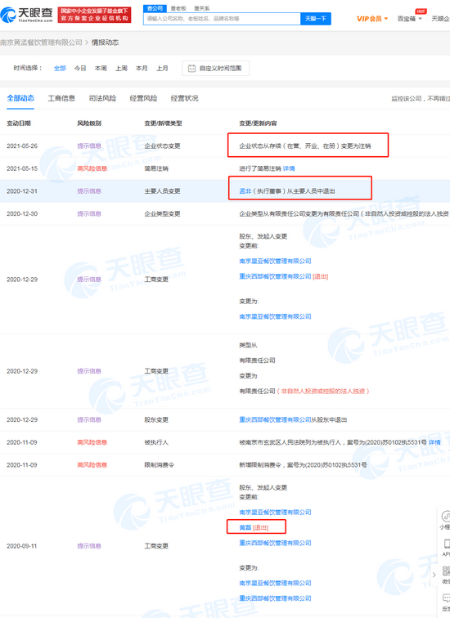
Task: Click the calendar icon for custom time range
Action: [191, 68]
